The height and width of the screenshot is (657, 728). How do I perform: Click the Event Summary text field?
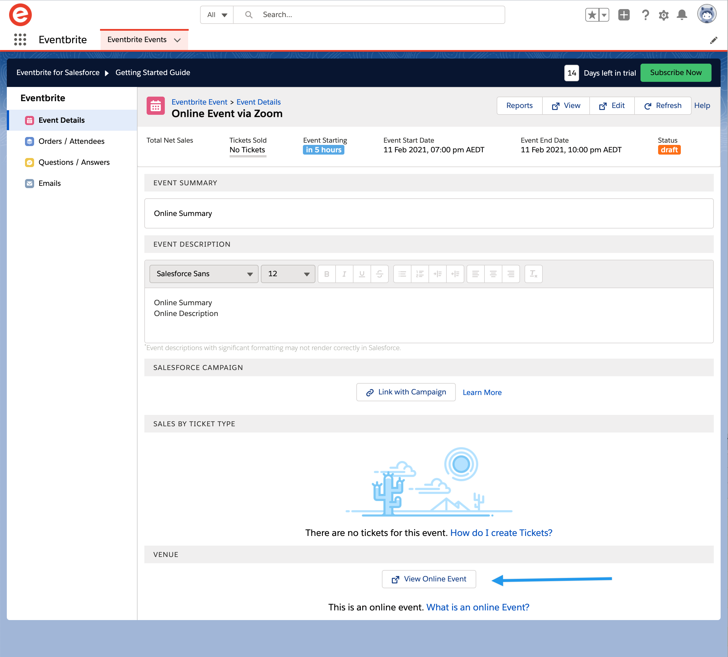click(x=429, y=213)
